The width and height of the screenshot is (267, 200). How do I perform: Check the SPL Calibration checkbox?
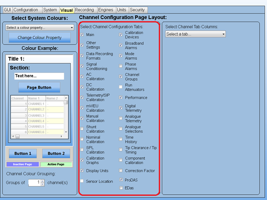[82, 149]
